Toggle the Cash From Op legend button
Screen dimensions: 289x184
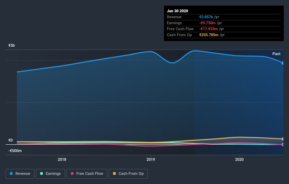point(128,174)
